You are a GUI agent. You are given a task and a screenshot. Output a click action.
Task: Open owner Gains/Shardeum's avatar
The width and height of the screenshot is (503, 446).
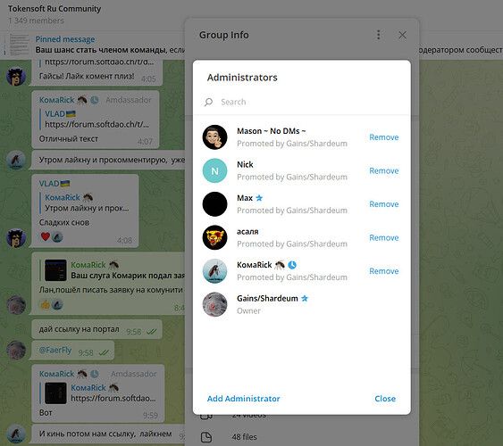click(x=214, y=304)
